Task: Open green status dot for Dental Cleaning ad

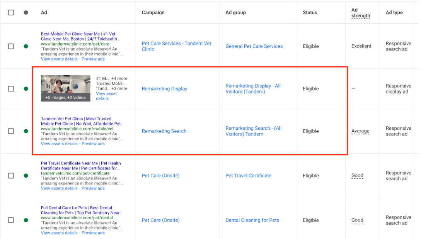Action: click(26, 220)
